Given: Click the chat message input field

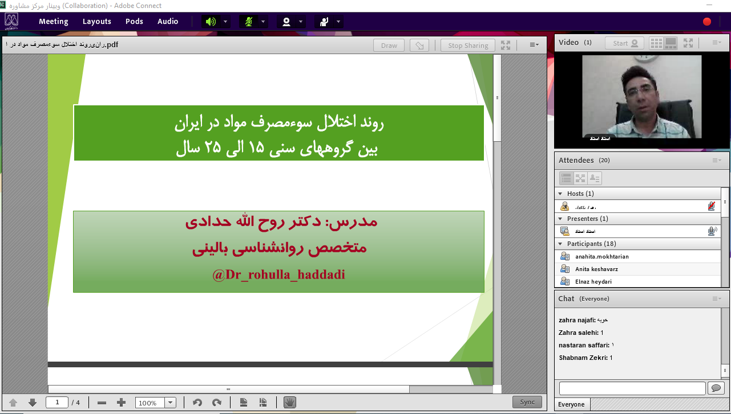Looking at the screenshot, I should pos(632,388).
